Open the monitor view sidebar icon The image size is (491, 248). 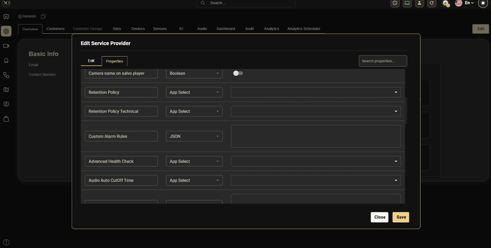pos(6,17)
